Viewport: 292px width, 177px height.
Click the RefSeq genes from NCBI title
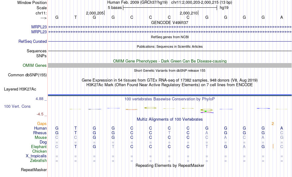(x=170, y=37)
